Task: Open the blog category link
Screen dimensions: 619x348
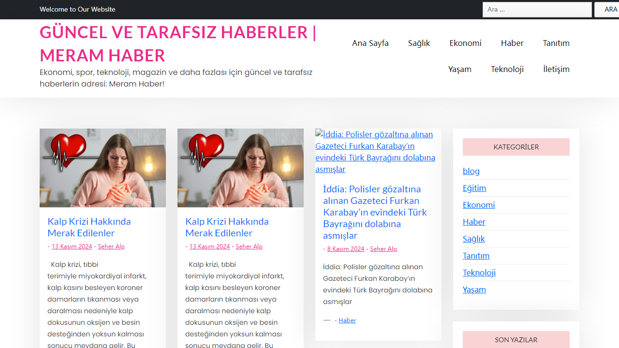Action: [x=471, y=171]
